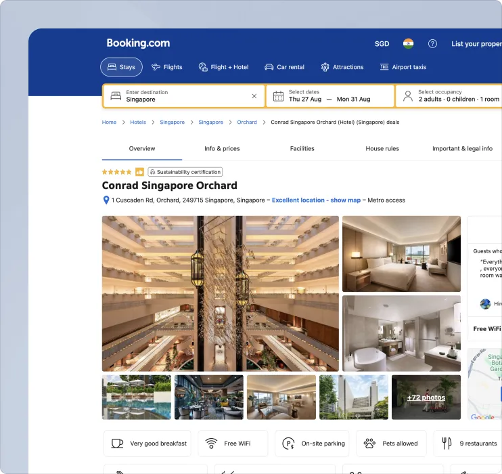
Task: Click the Flight + Hotel combined icon
Action: click(203, 67)
